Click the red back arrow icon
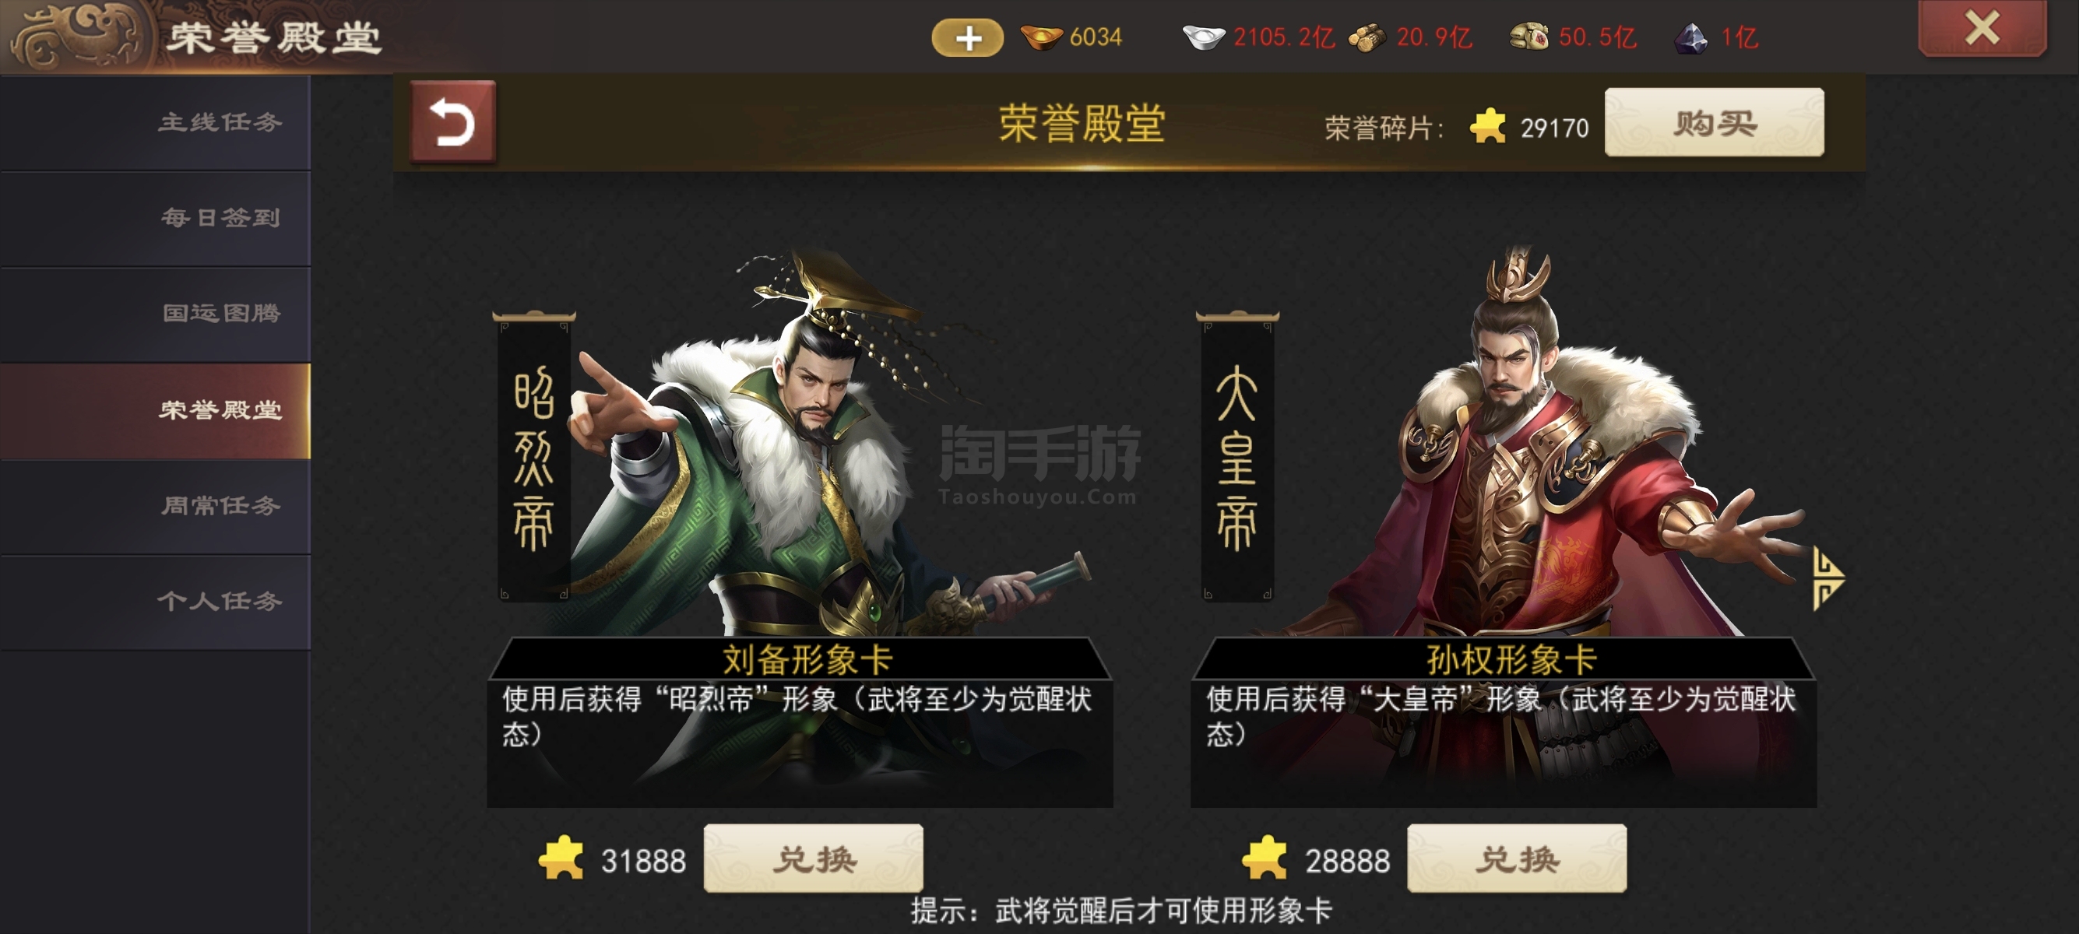 pyautogui.click(x=452, y=123)
